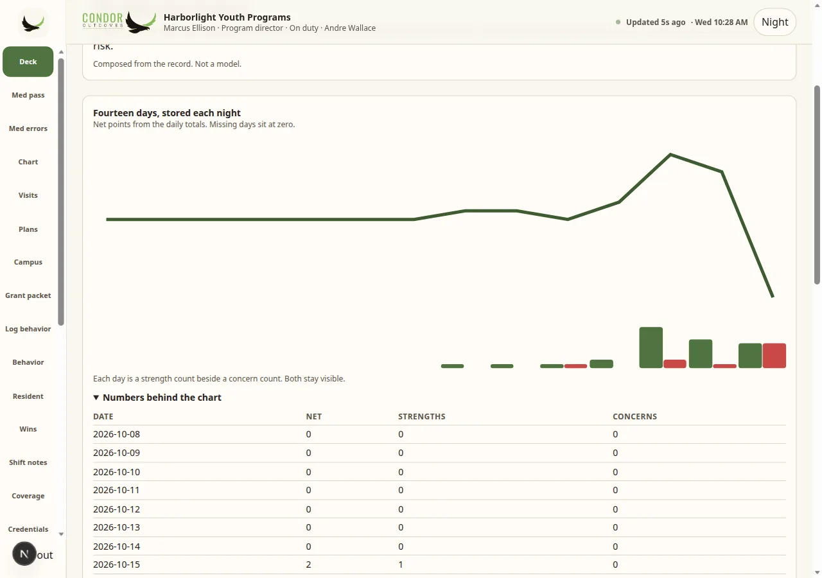Click the sidebar scroll down arrow

[61, 534]
